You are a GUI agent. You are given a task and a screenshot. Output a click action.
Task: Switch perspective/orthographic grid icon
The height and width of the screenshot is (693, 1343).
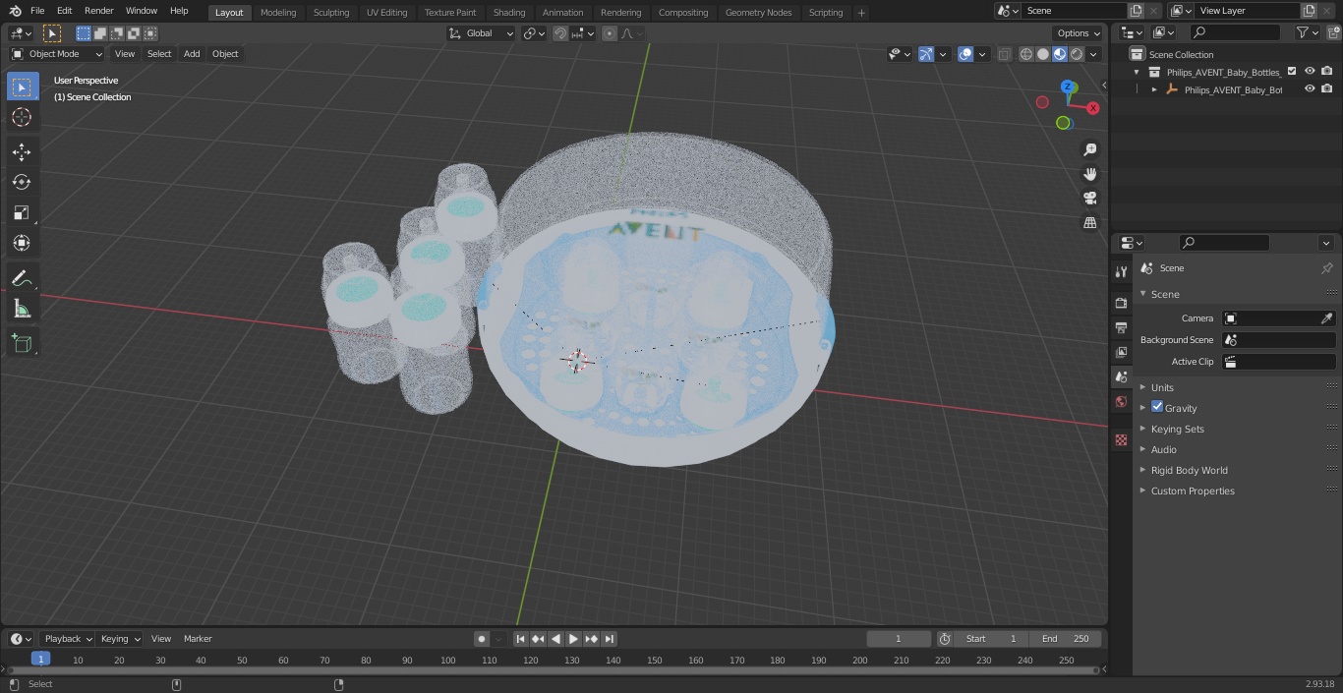pyautogui.click(x=1089, y=222)
